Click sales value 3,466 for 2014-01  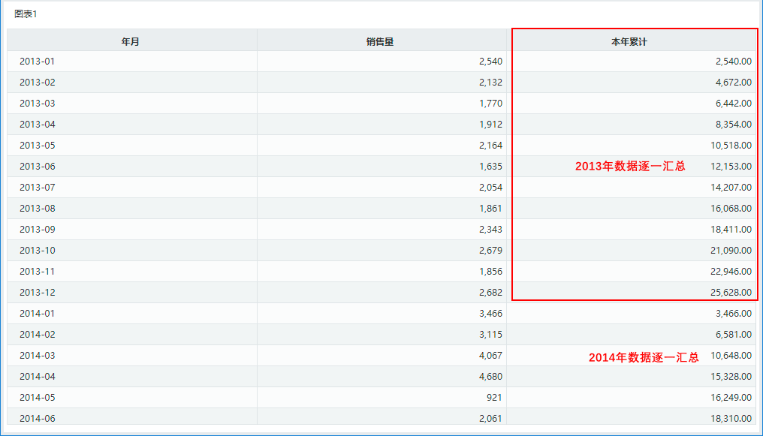click(x=490, y=313)
